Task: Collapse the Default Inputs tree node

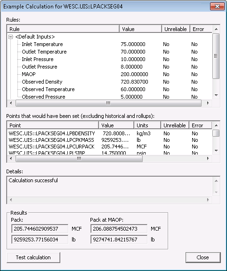Action: click(11, 37)
